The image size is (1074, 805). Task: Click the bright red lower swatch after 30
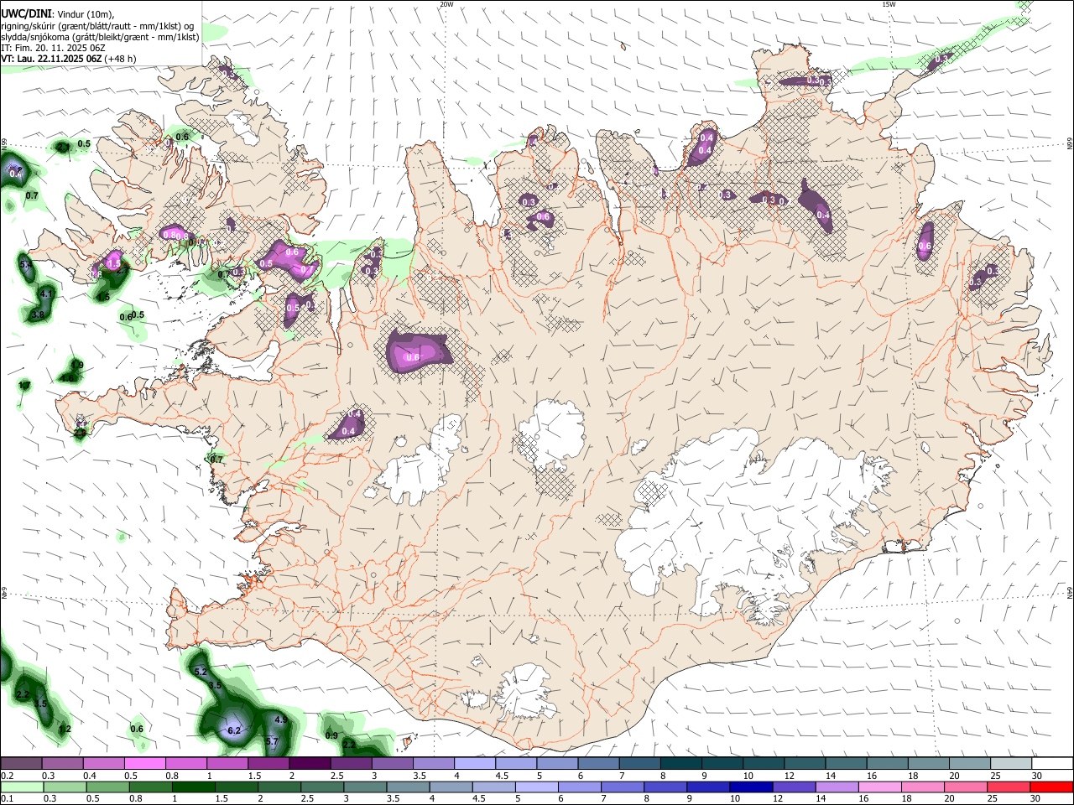click(x=1051, y=787)
